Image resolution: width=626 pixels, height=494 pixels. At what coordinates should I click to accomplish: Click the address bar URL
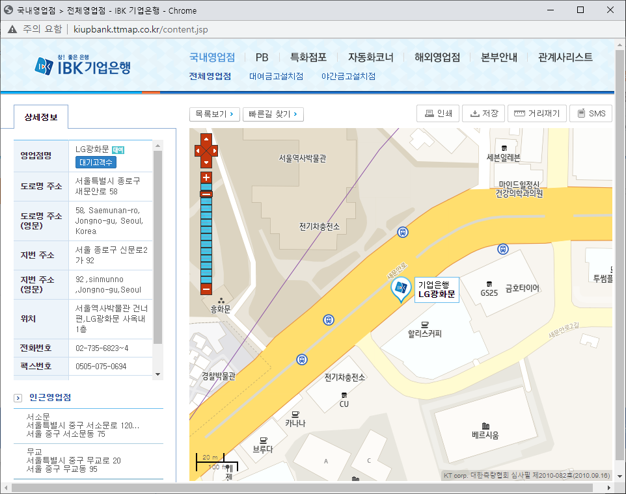point(141,29)
